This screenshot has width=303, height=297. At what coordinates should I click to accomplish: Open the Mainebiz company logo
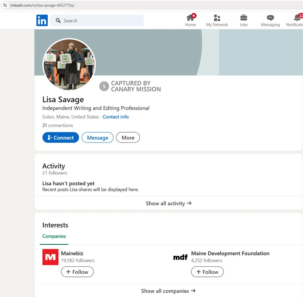50,257
